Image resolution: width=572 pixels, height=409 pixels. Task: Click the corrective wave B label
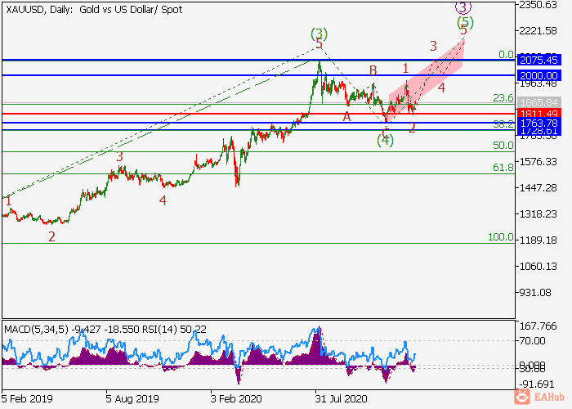pos(373,70)
